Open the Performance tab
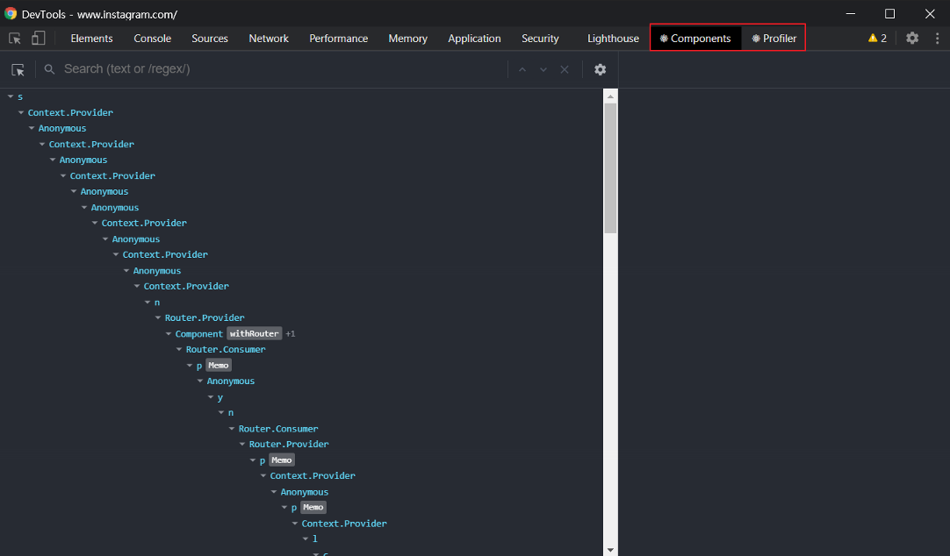 pyautogui.click(x=339, y=38)
